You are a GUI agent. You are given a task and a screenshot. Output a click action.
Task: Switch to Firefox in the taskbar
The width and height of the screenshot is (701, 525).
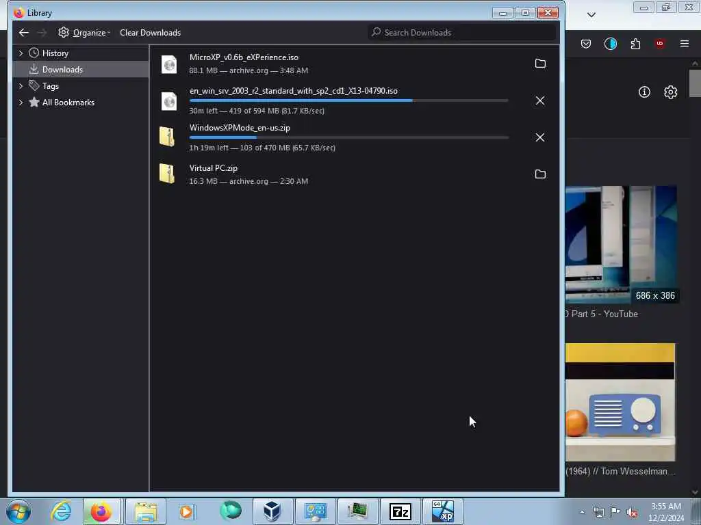[x=101, y=511]
